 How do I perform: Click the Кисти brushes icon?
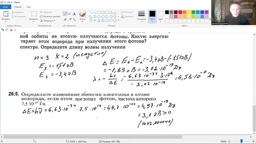click(82, 14)
